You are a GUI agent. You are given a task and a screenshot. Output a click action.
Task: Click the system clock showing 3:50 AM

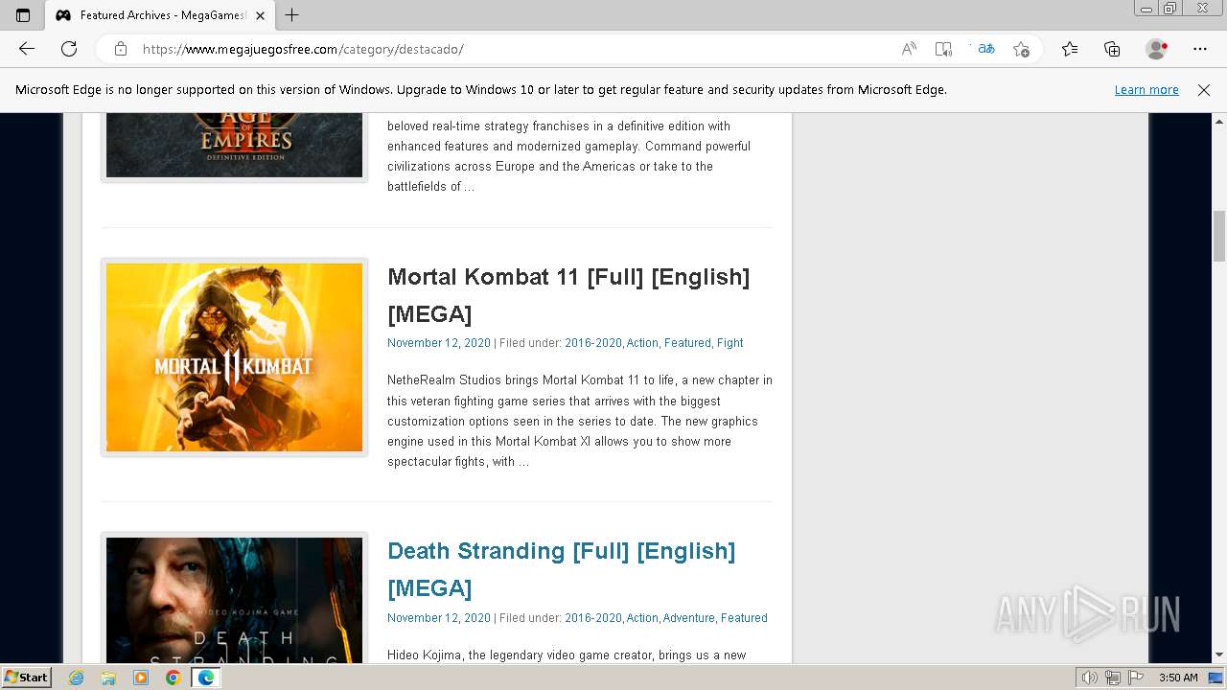coord(1178,678)
